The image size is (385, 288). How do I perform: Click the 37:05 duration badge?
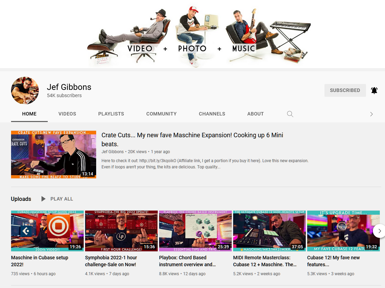click(x=297, y=247)
